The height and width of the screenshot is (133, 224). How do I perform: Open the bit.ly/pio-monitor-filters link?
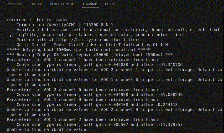98,40
